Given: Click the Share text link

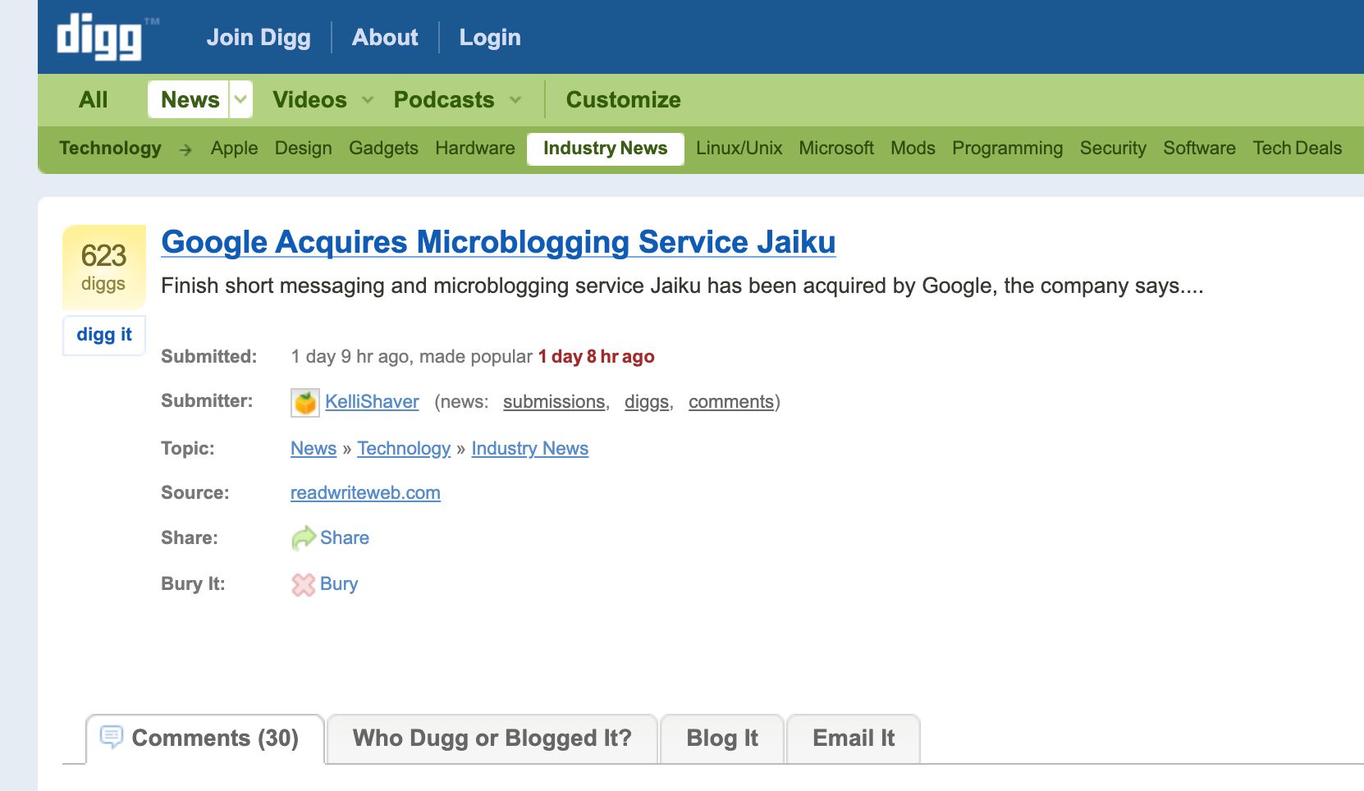Looking at the screenshot, I should (x=345, y=537).
